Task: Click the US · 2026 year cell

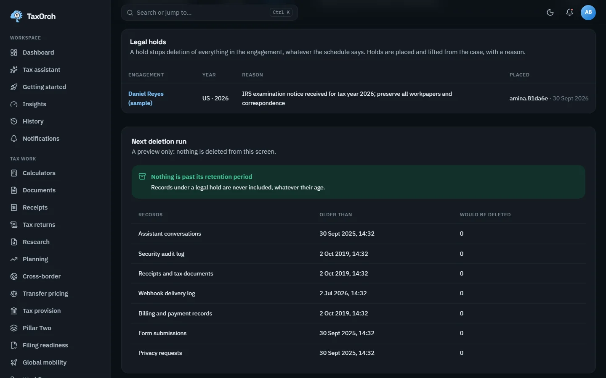Action: coord(215,98)
